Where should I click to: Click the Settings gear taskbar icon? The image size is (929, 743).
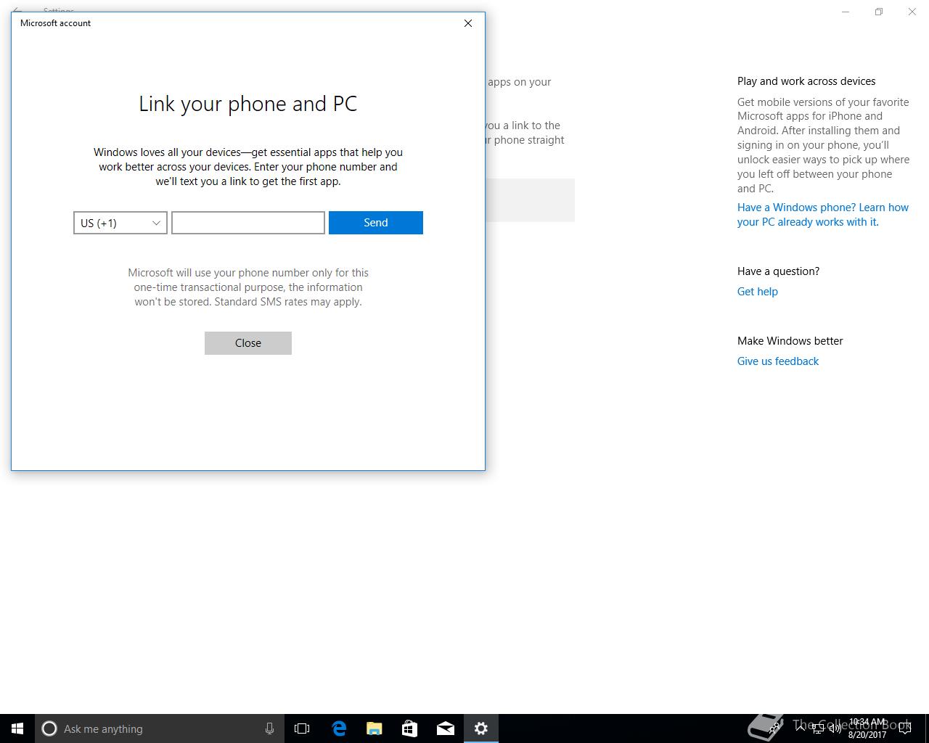coord(481,728)
